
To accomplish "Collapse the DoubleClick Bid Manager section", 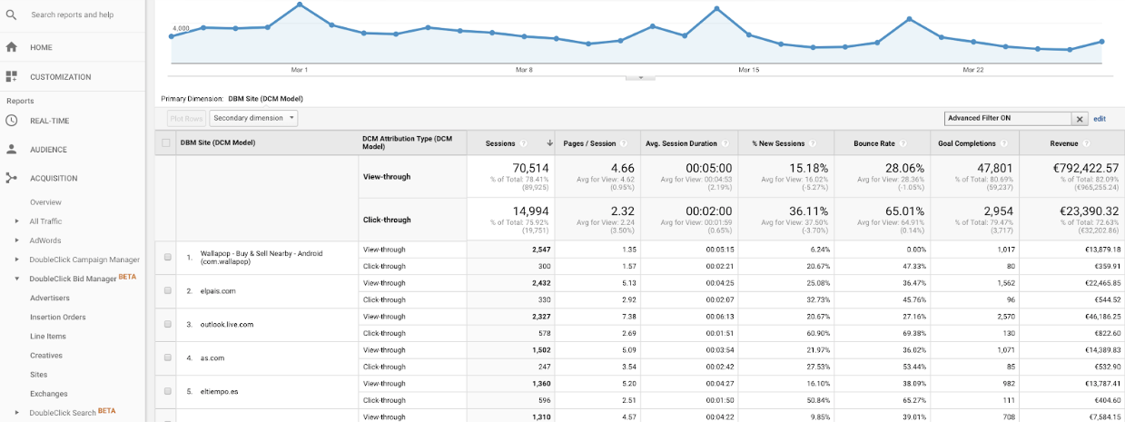I will coord(16,279).
